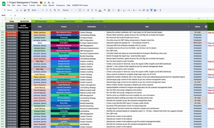Select the 'OCD Fire Management Solutions' project cell

pyautogui.click(x=65, y=77)
